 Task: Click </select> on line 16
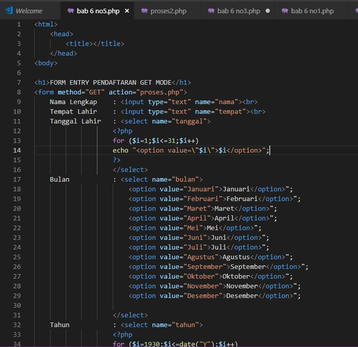[130, 170]
